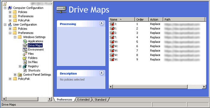Click the W: drive icon in order 5 row

[112, 42]
